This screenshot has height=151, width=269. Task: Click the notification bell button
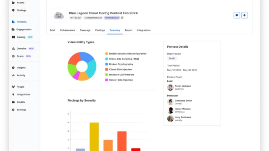[245, 15]
